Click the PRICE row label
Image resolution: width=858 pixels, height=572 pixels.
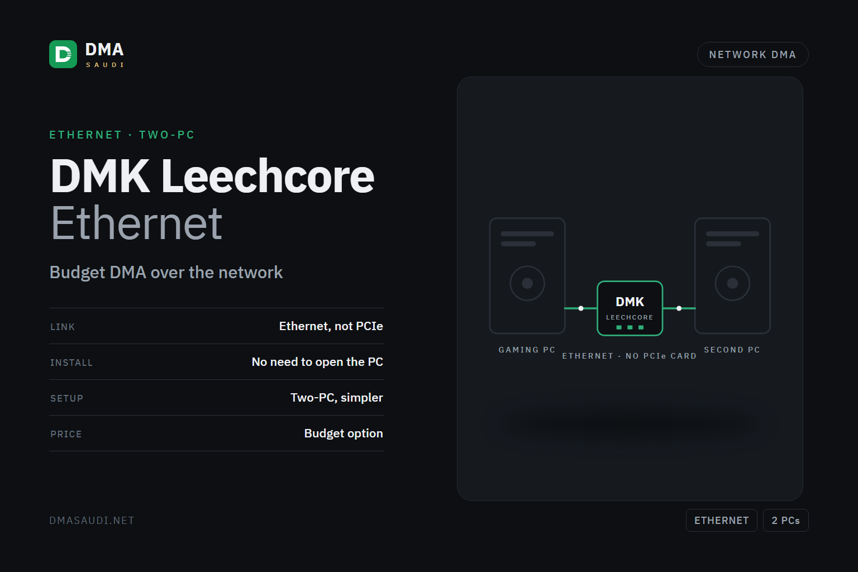[66, 434]
